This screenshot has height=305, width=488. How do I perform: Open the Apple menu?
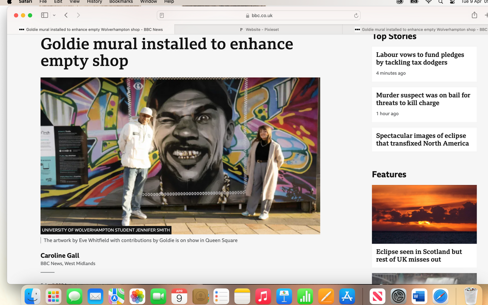point(9,2)
